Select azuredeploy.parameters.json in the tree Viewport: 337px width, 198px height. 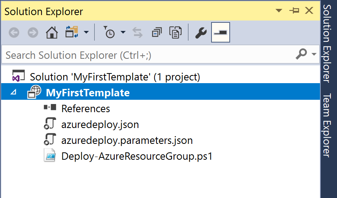(x=127, y=140)
